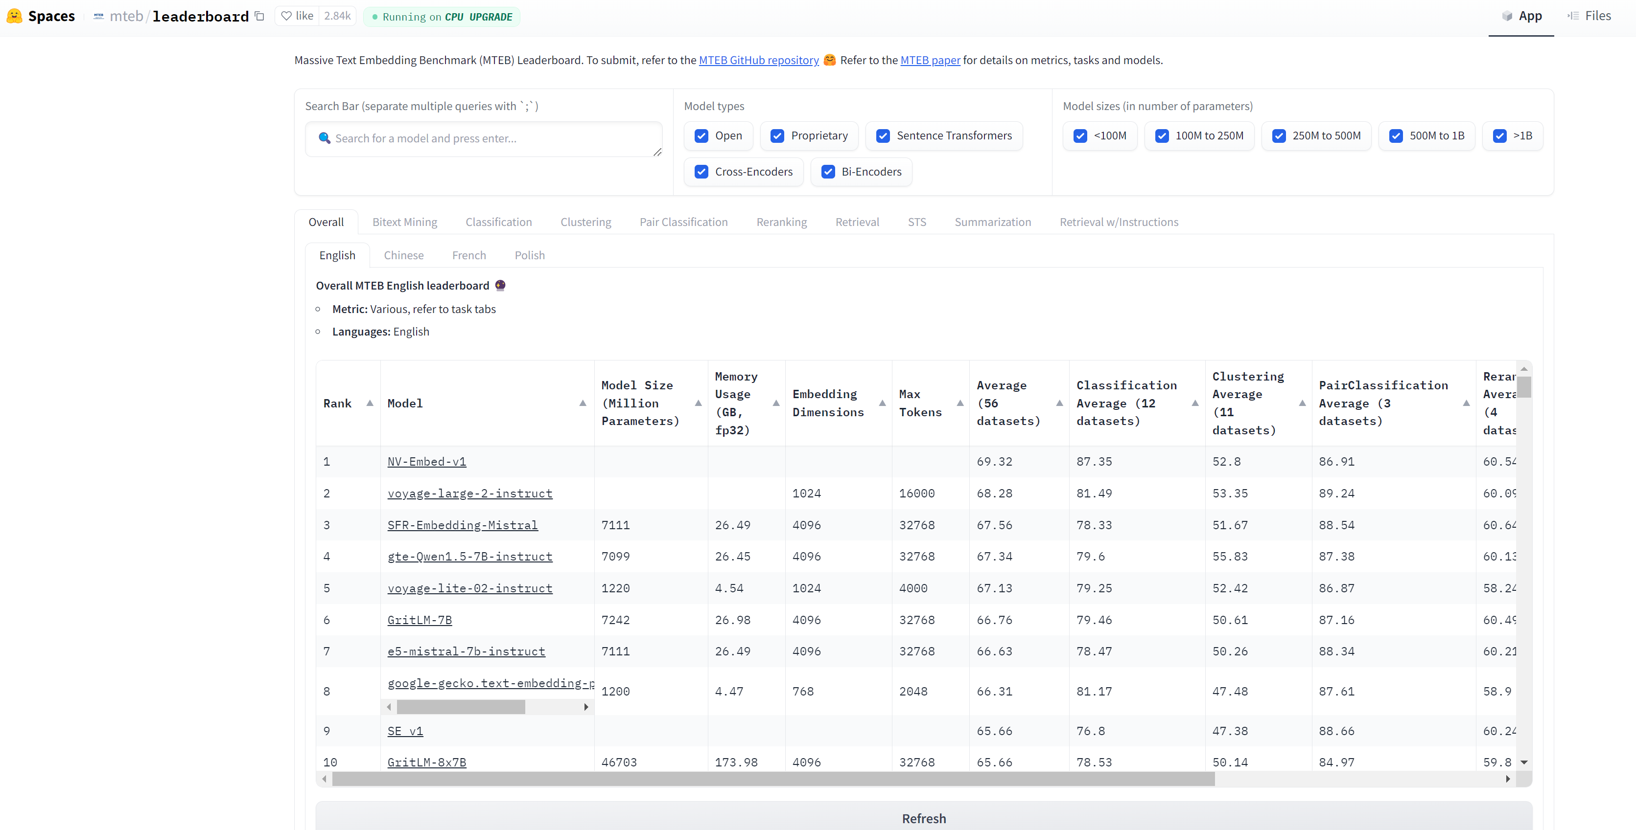Switch to the Retrieval tab
This screenshot has width=1636, height=830.
857,222
